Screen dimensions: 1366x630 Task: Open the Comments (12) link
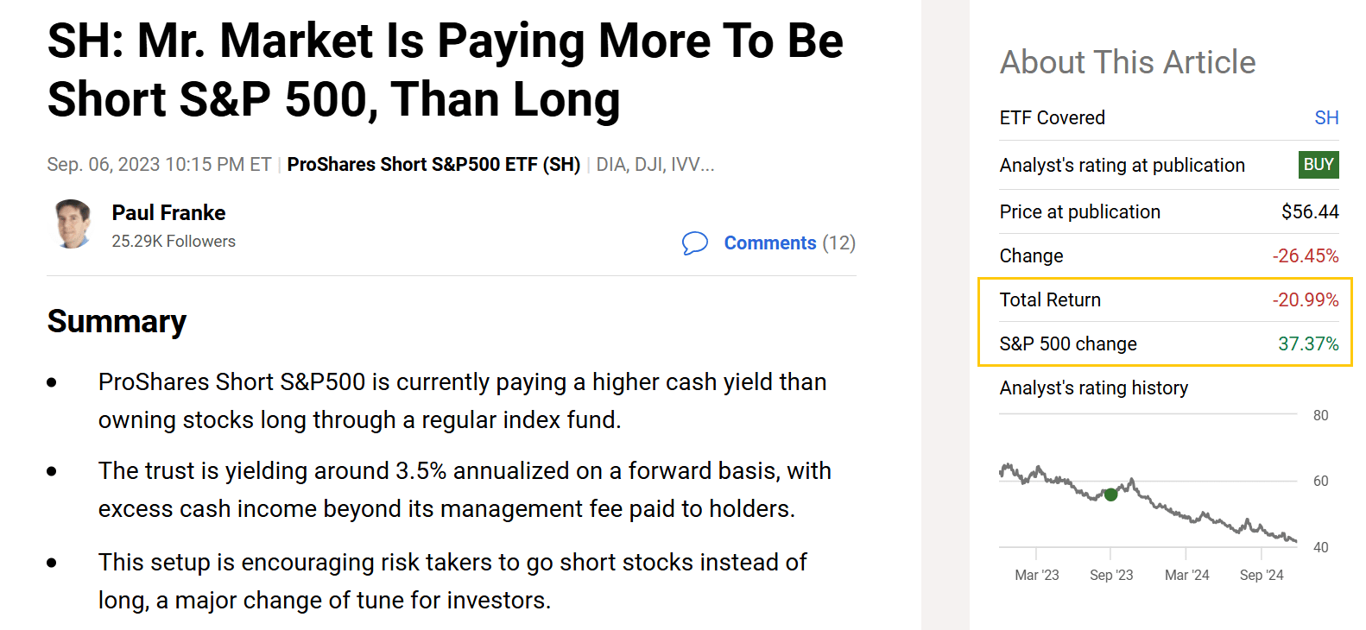pos(770,243)
